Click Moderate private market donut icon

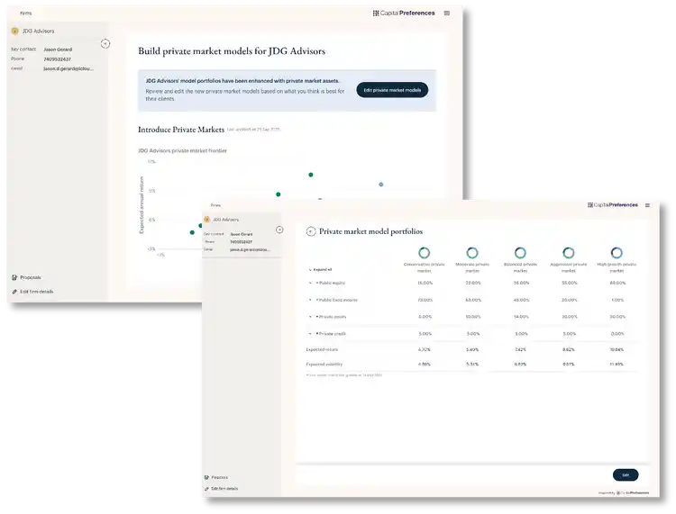tap(472, 254)
